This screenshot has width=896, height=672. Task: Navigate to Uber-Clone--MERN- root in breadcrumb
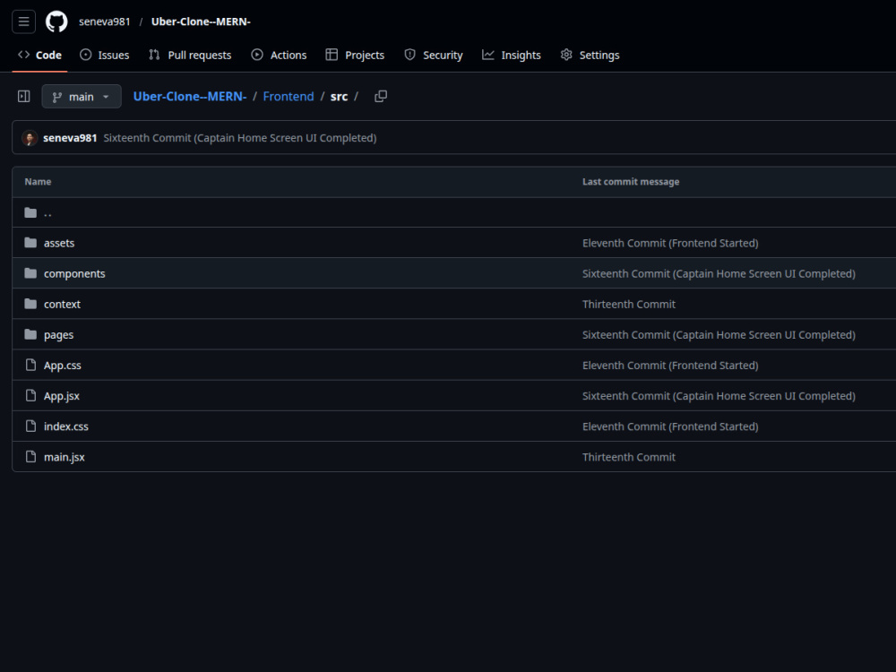pos(190,97)
